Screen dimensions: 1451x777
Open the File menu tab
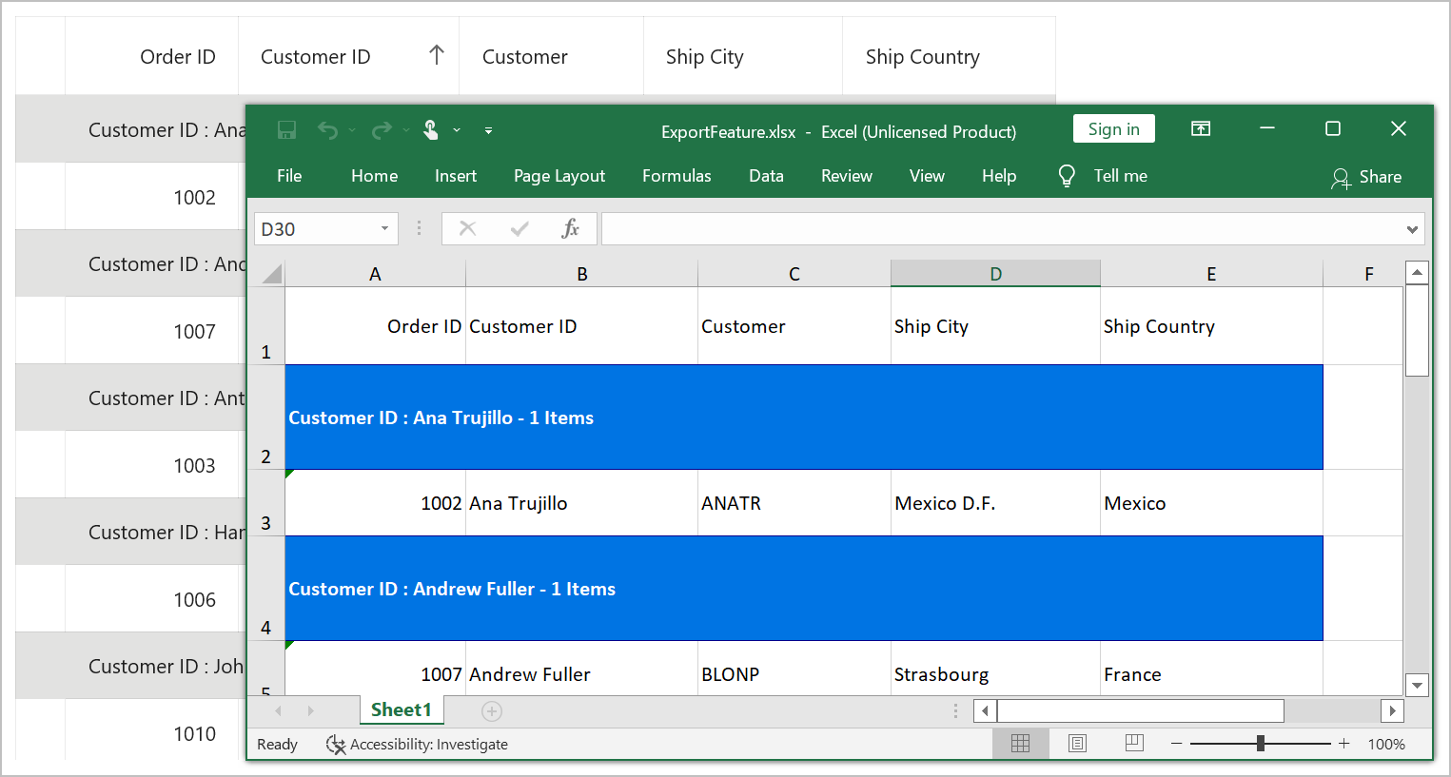tap(289, 176)
